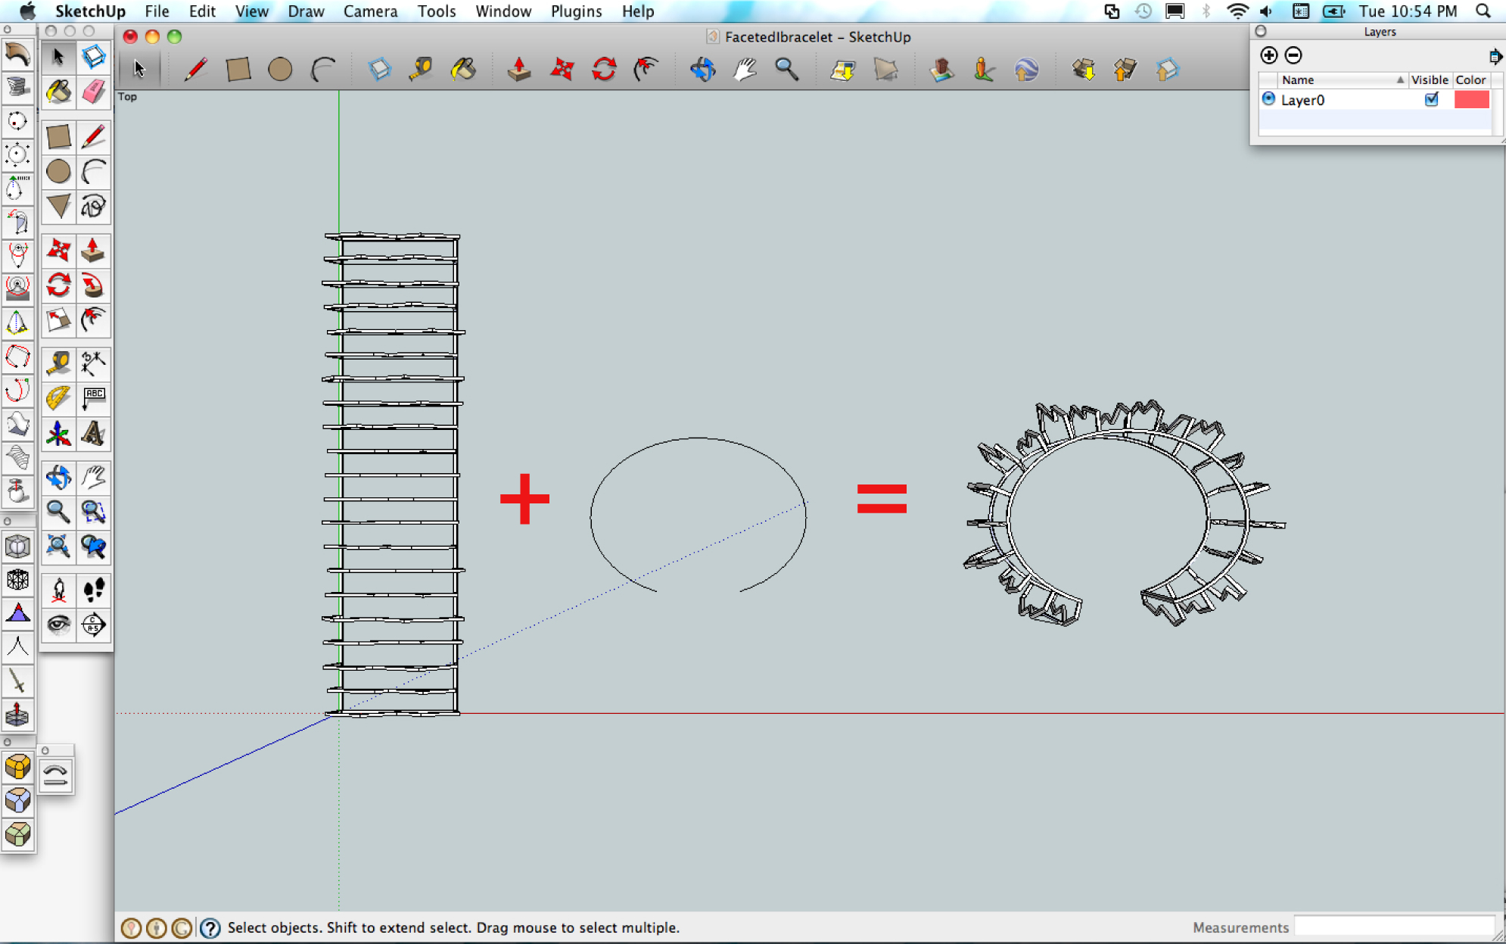
Task: Select the Rotate tool in top toolbar
Action: tap(604, 70)
